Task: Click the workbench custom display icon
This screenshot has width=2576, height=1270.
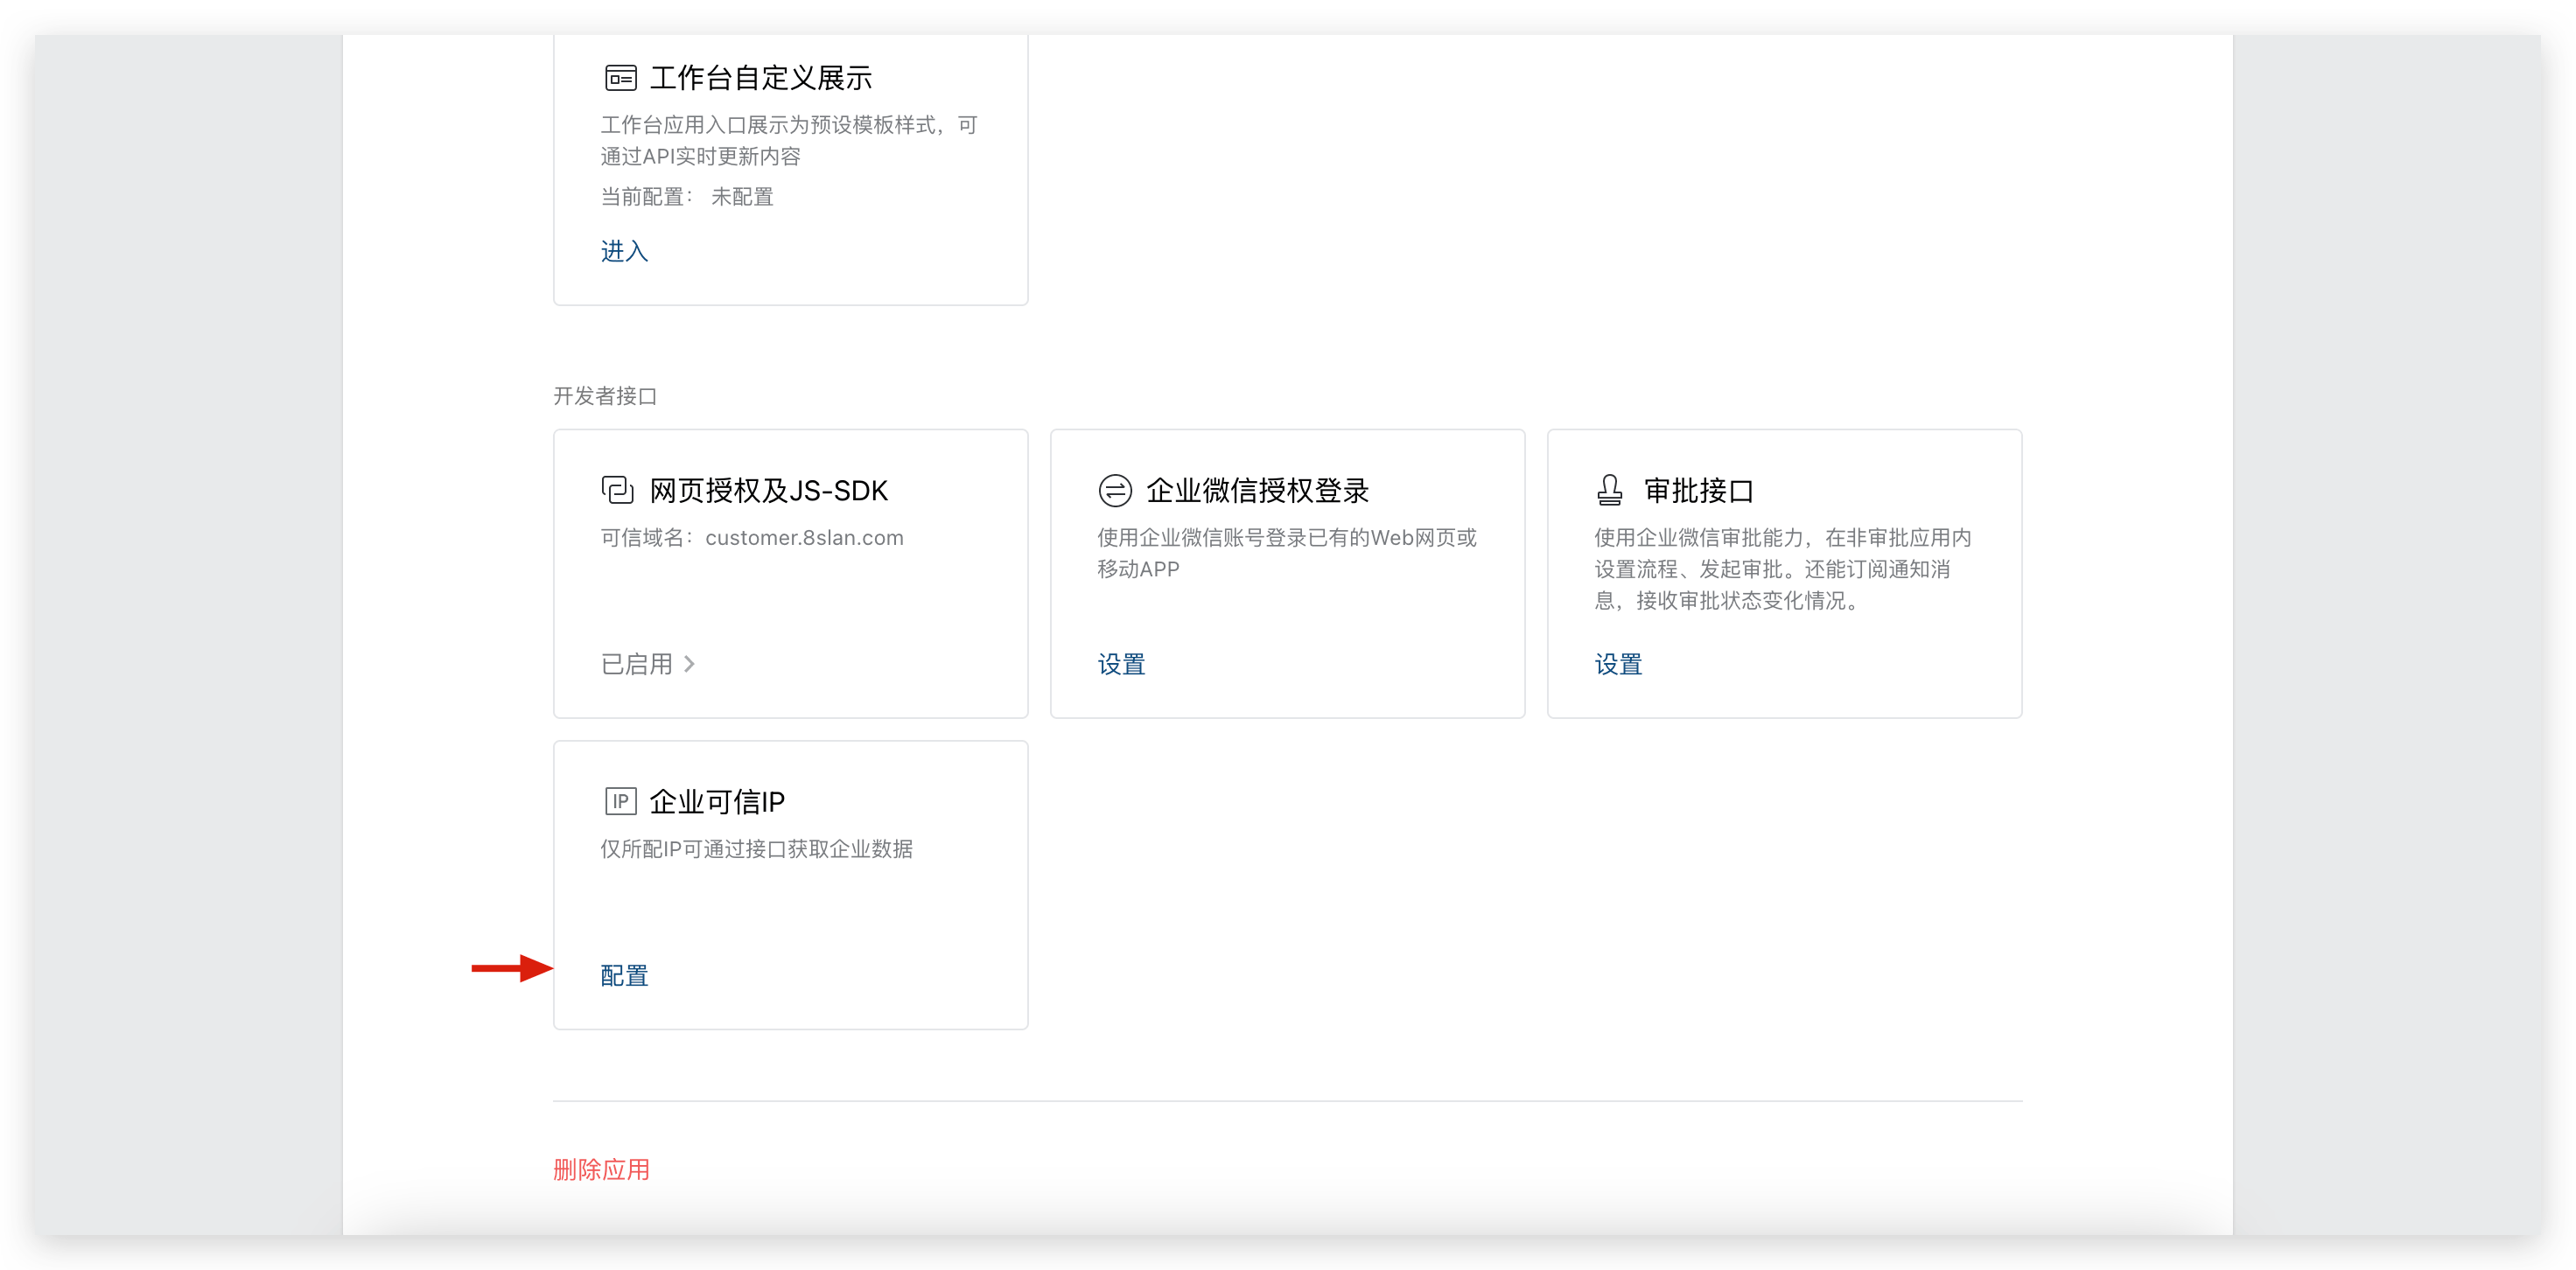Action: [x=620, y=78]
